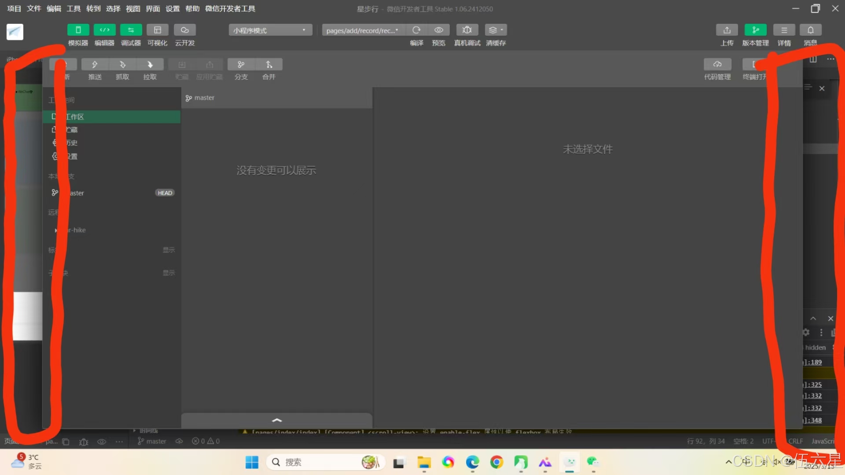Open the 小程序模式 dropdown
The width and height of the screenshot is (845, 475).
click(270, 30)
